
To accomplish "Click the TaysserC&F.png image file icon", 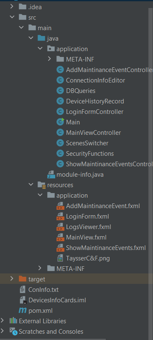I will tap(60, 258).
